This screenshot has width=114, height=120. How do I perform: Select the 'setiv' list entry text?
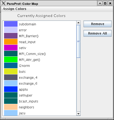pyautogui.click(x=22, y=48)
